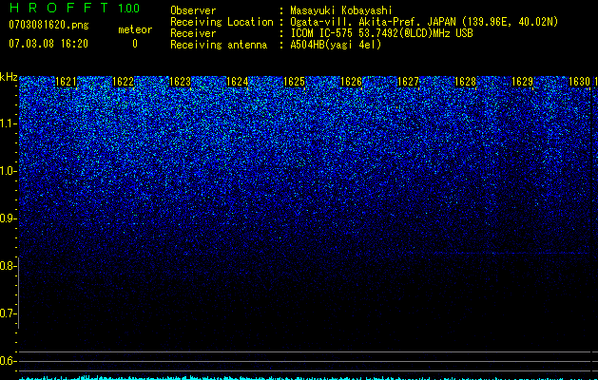Click the observer name Masayuki Kobayashi
Viewport: 598px width, 380px height.
tap(341, 10)
